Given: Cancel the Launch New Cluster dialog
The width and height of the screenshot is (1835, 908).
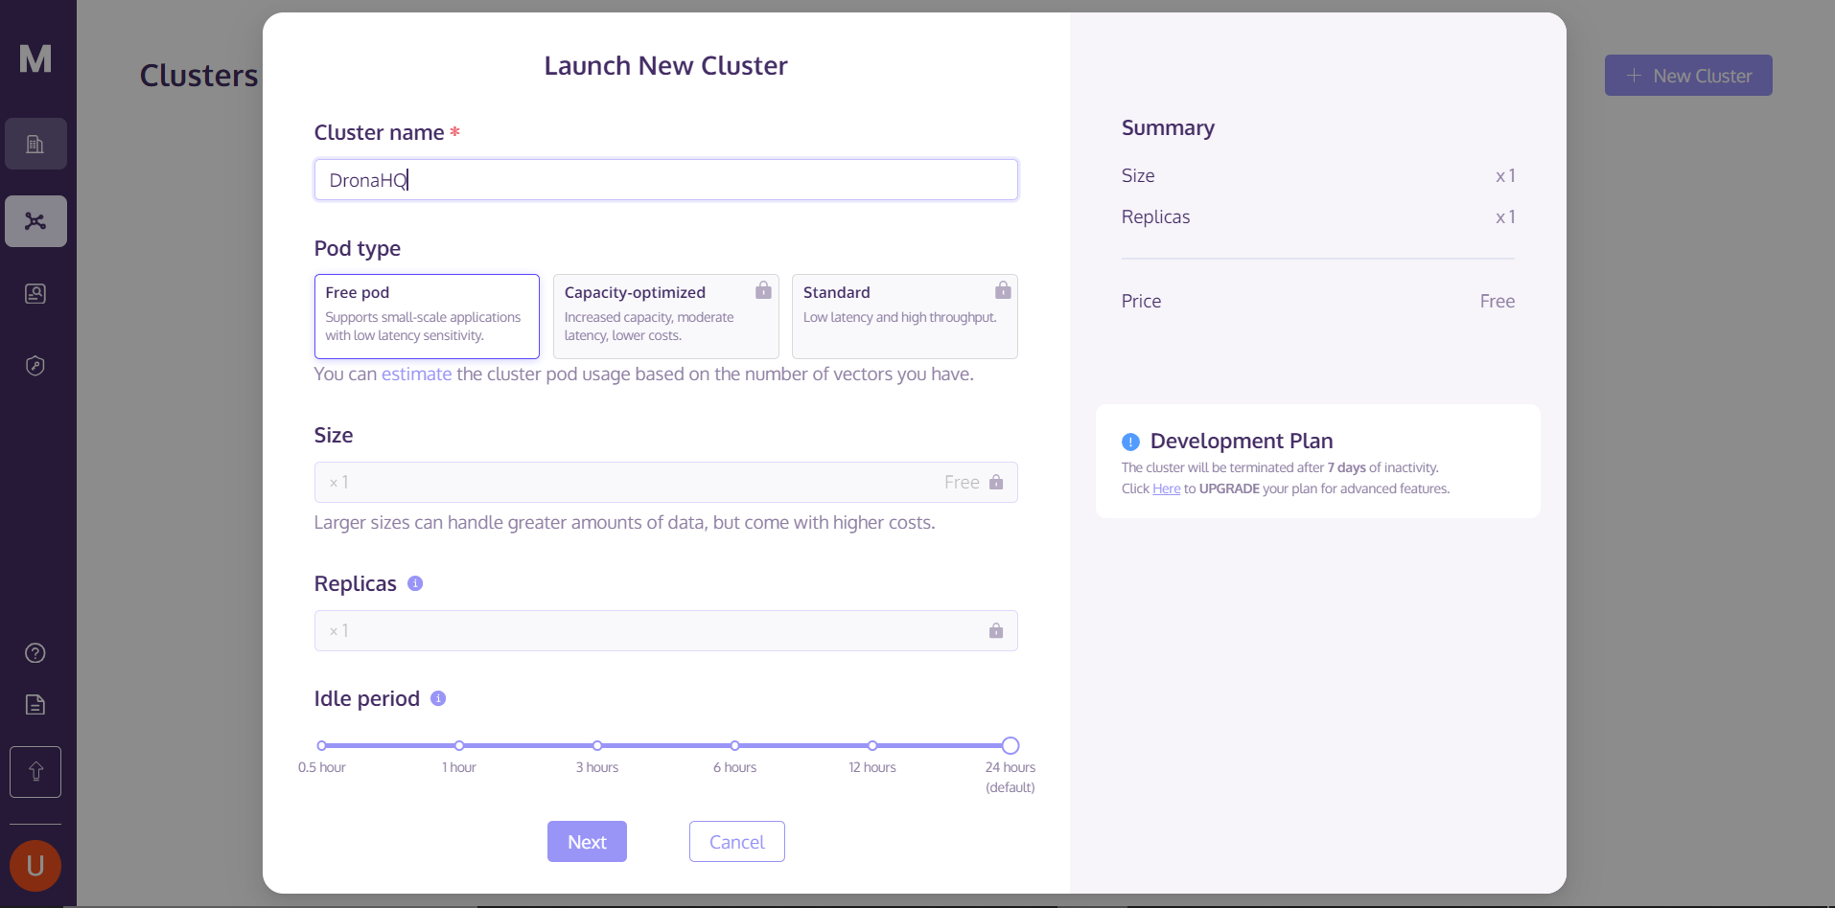Looking at the screenshot, I should (736, 842).
